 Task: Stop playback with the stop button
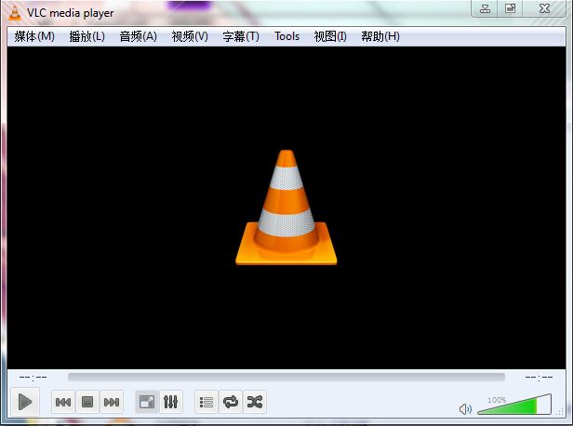click(87, 402)
